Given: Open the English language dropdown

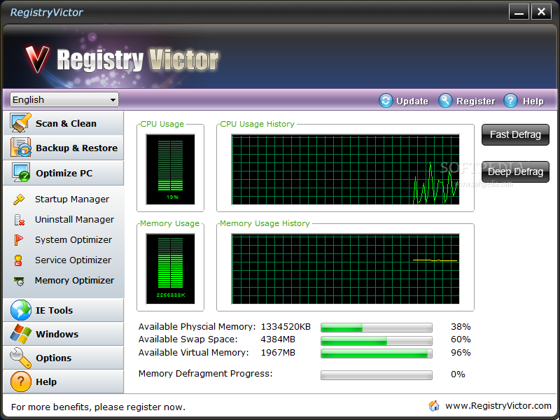Looking at the screenshot, I should [64, 100].
